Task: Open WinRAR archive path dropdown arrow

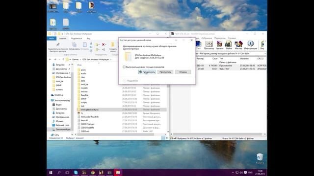Action: 265,54
